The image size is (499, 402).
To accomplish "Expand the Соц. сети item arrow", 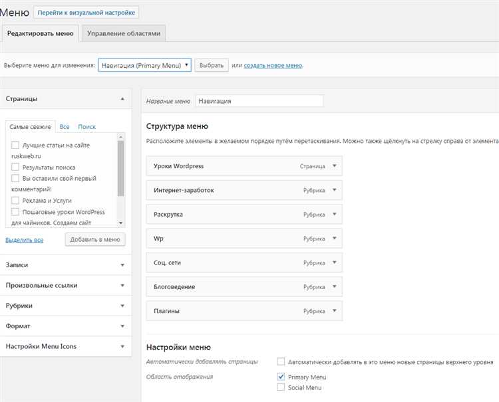I will [x=335, y=262].
